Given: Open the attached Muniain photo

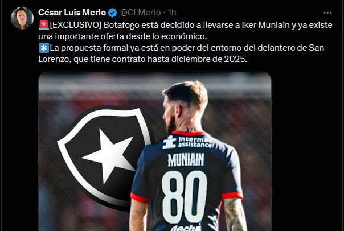Looking at the screenshot, I should pyautogui.click(x=155, y=151).
